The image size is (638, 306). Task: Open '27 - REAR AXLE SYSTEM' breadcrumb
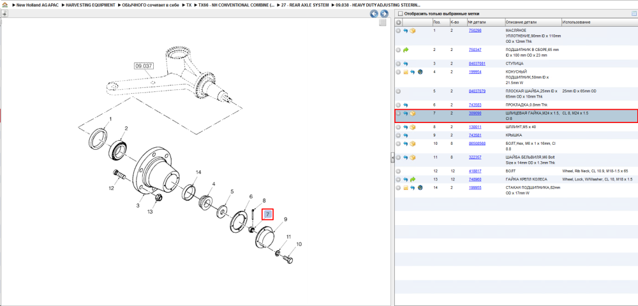[305, 5]
